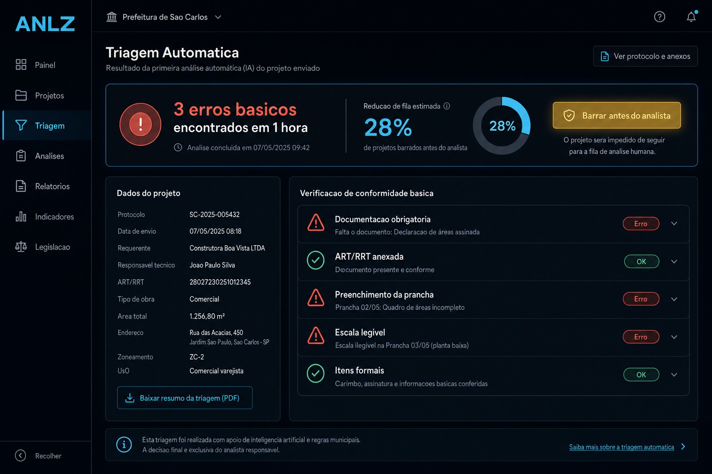Click Recolher to collapse sidebar
Screen dimensions: 712x474
[38, 455]
